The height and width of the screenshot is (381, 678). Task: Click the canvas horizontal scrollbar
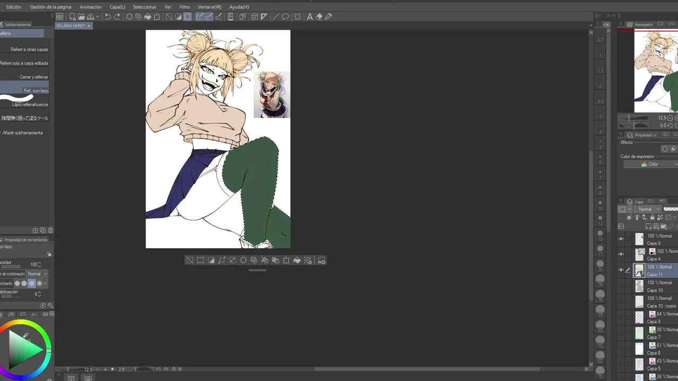(x=426, y=369)
